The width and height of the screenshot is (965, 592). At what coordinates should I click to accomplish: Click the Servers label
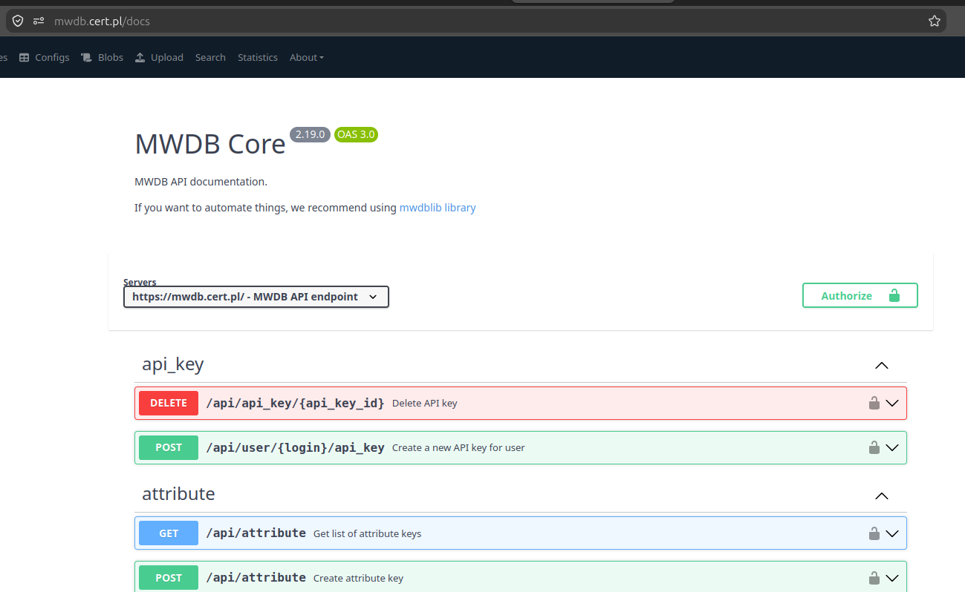140,282
